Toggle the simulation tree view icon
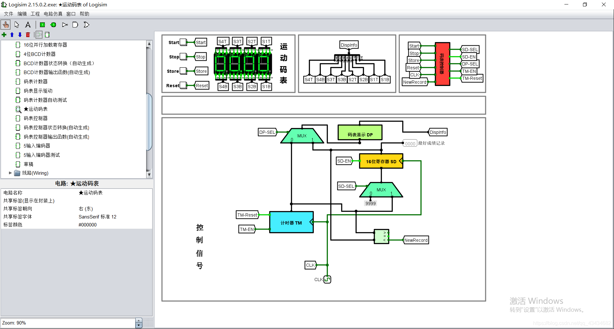The width and height of the screenshot is (614, 329). pos(39,34)
